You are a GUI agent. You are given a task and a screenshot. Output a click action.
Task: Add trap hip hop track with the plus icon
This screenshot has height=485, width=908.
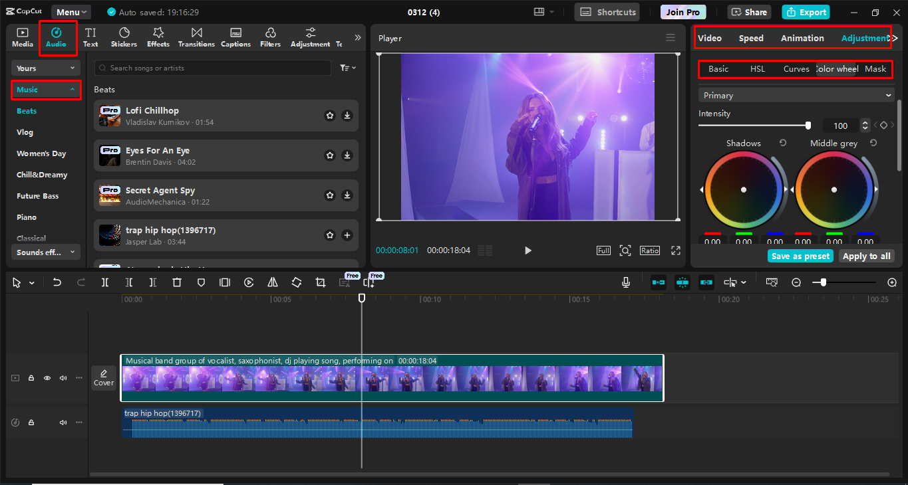[x=347, y=235]
